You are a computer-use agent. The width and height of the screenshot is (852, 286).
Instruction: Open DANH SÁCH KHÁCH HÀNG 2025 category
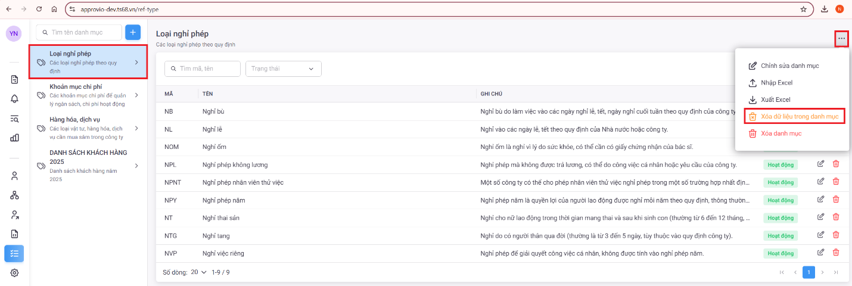(x=88, y=165)
